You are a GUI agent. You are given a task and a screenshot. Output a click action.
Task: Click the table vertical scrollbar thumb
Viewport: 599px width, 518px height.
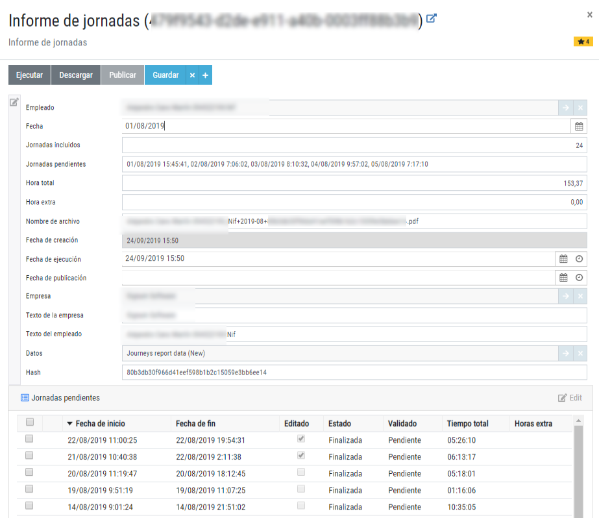pyautogui.click(x=578, y=472)
